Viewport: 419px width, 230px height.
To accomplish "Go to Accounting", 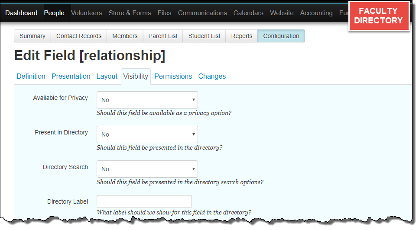I will (316, 13).
